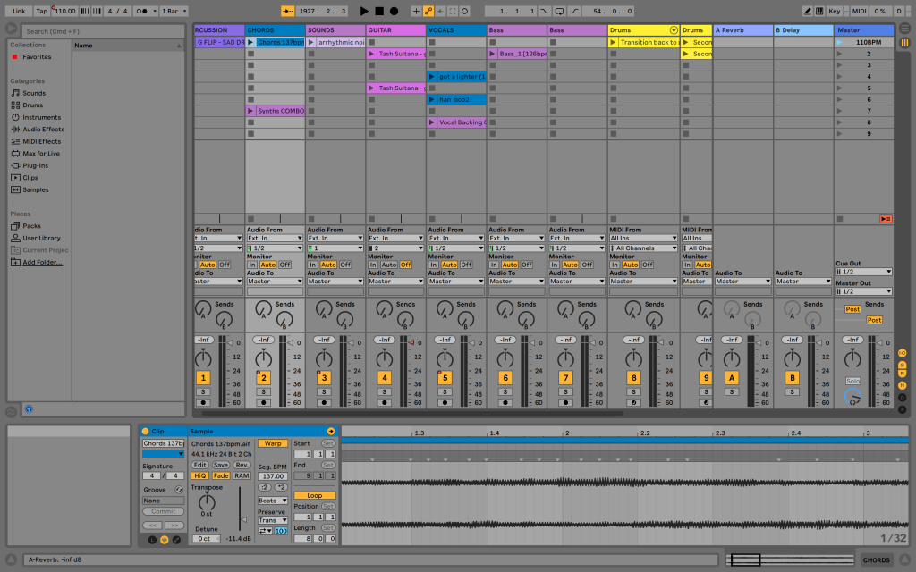
Task: Expand the Cue Out dropdown
Action: [863, 272]
